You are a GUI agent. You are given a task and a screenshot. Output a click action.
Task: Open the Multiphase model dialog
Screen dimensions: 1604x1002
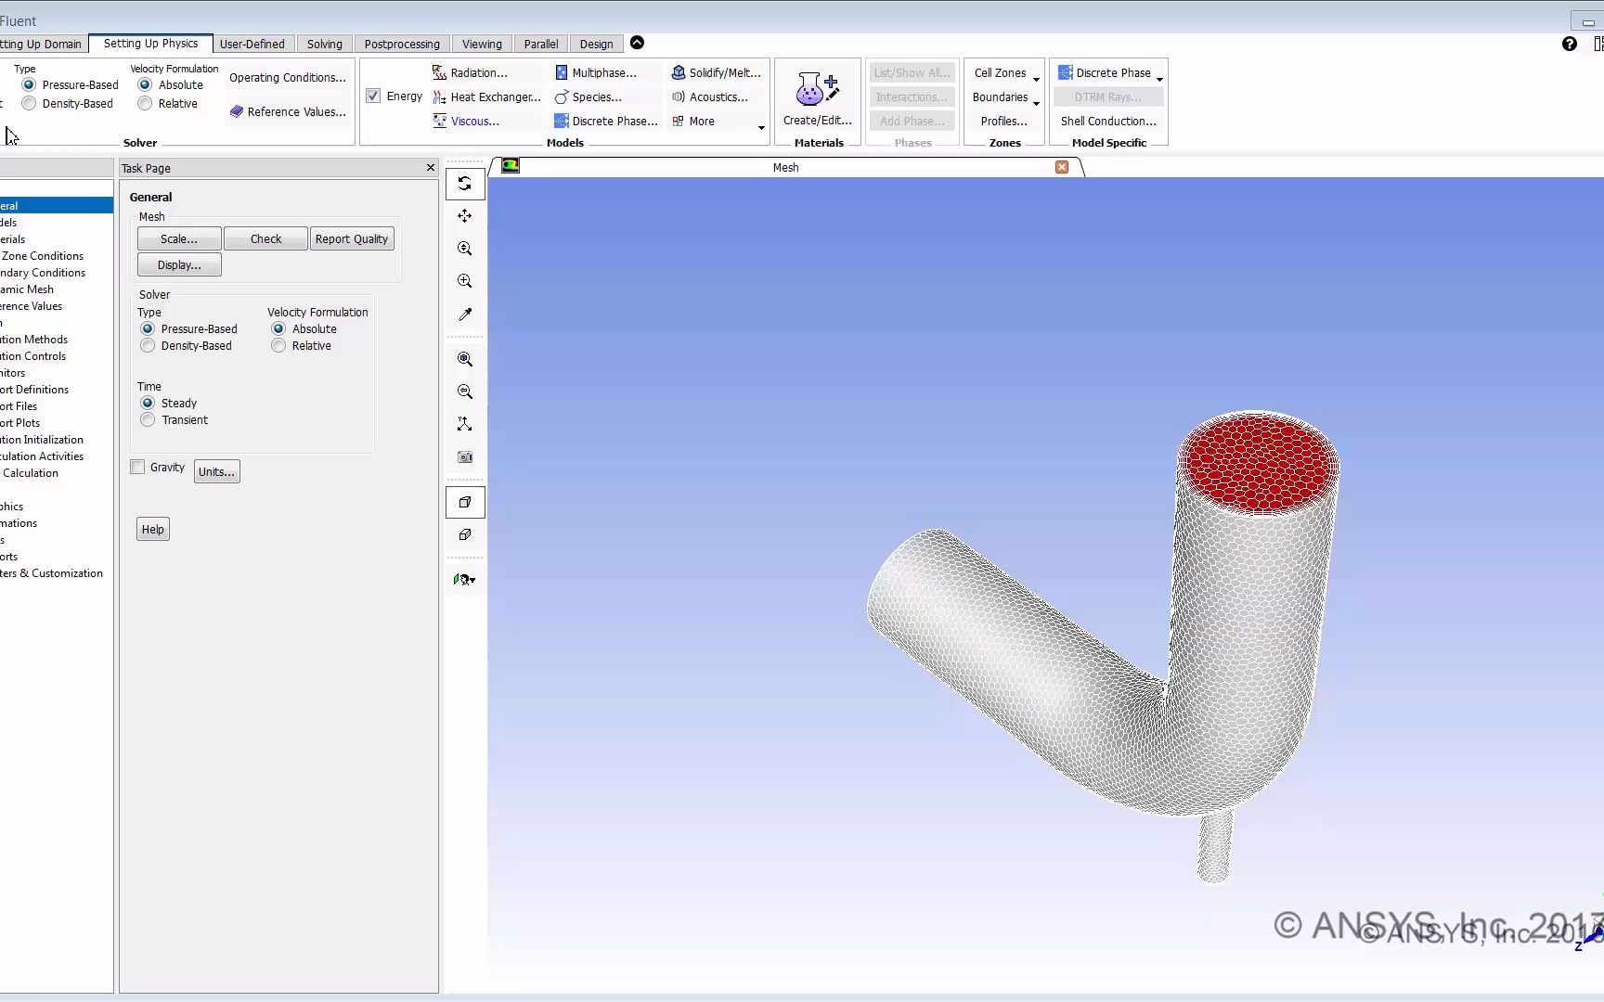tap(604, 71)
